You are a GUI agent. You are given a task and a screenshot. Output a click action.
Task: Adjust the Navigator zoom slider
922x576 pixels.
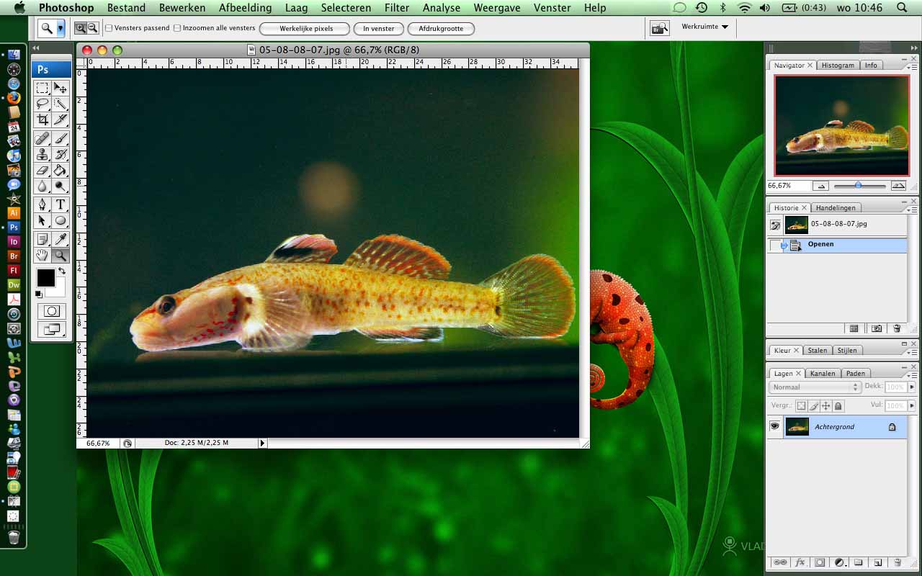click(859, 185)
